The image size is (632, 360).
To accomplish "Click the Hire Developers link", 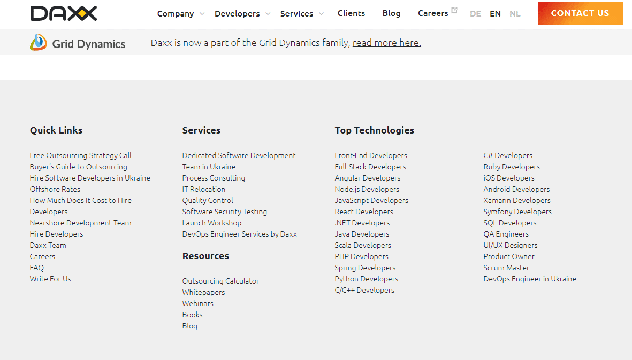I will tap(56, 234).
